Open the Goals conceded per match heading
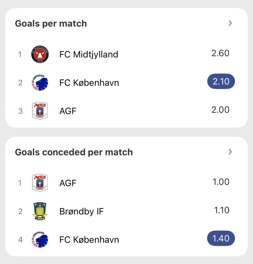This screenshot has width=253, height=264. [x=74, y=152]
